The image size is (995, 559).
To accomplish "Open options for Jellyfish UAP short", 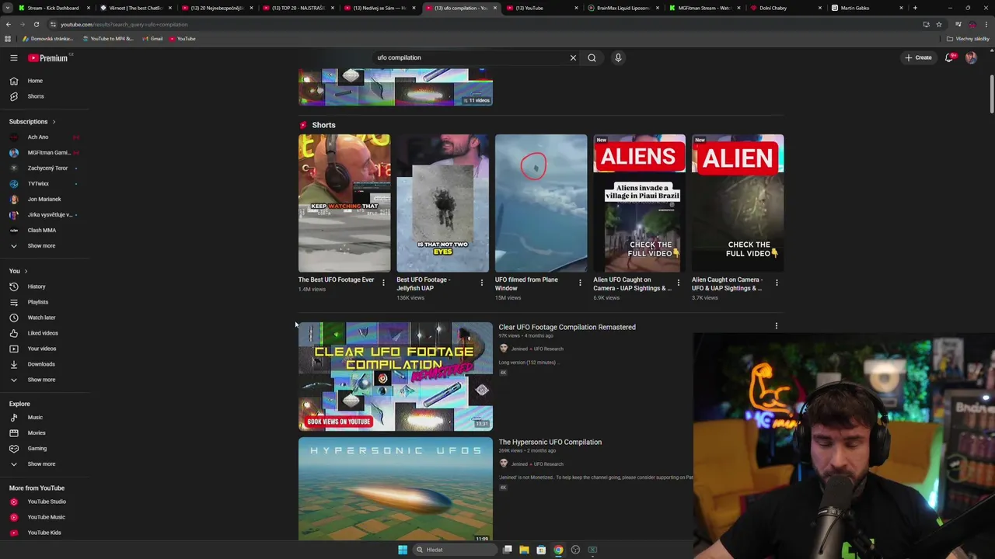I will click(481, 283).
